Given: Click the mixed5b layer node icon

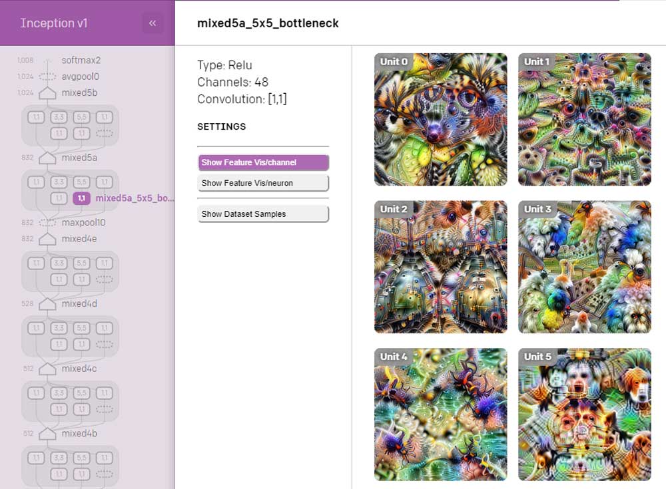Looking at the screenshot, I should click(x=47, y=93).
